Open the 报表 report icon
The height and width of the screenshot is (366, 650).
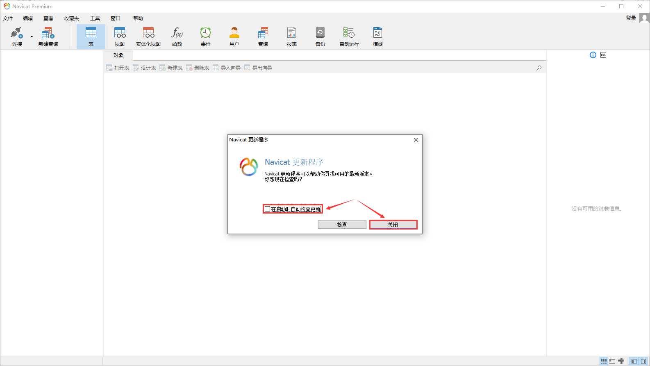pyautogui.click(x=292, y=36)
